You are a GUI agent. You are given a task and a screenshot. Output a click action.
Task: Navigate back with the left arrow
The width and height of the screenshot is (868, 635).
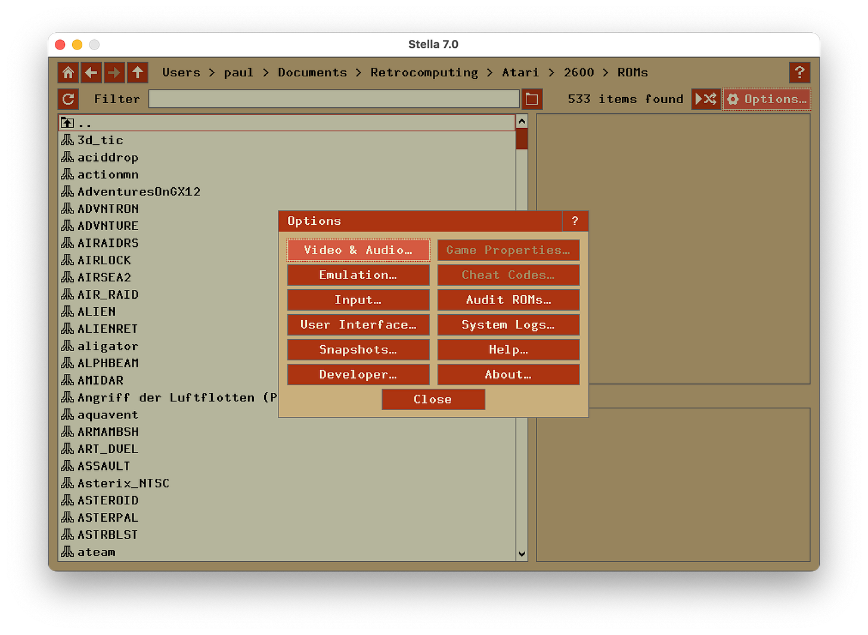(91, 73)
